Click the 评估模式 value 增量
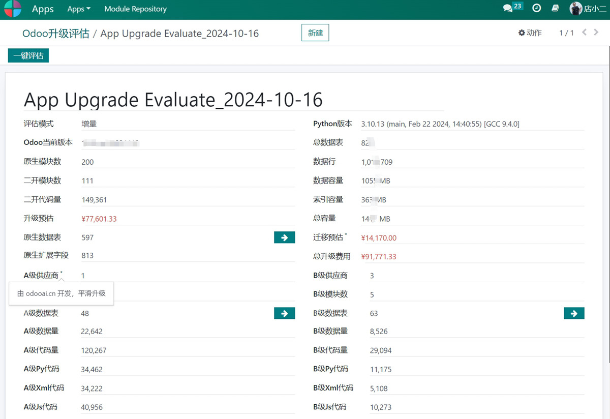Image resolution: width=610 pixels, height=419 pixels. (x=89, y=124)
